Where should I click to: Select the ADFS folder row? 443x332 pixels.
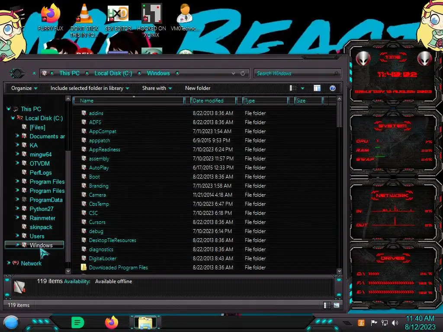205,122
